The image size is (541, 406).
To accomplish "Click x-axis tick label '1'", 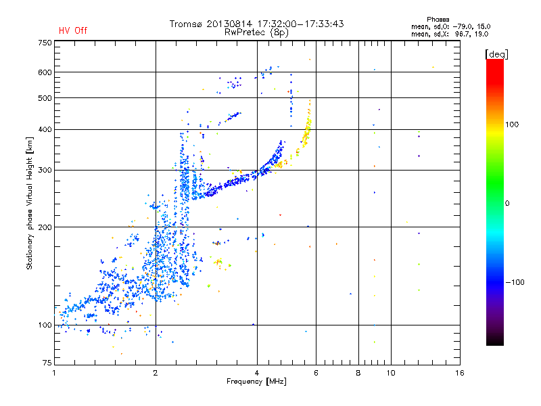I will [54, 373].
